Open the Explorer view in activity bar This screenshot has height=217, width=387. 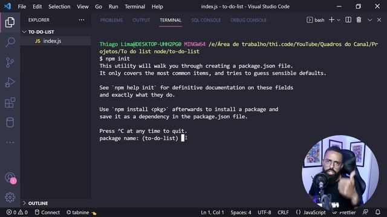10,22
